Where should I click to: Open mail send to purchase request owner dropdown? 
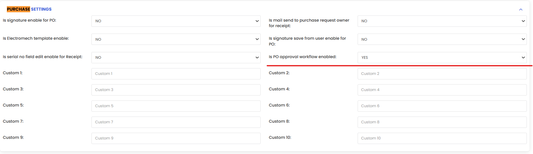[442, 21]
